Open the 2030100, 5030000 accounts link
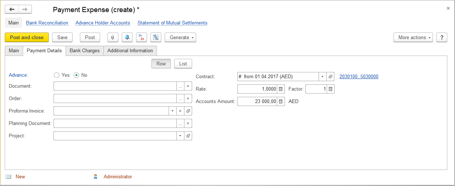 pos(359,77)
